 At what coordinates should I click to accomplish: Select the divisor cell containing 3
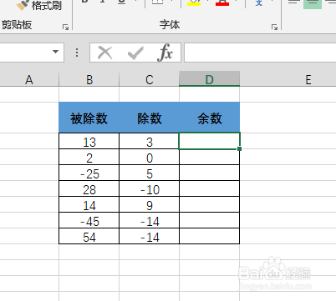[149, 141]
